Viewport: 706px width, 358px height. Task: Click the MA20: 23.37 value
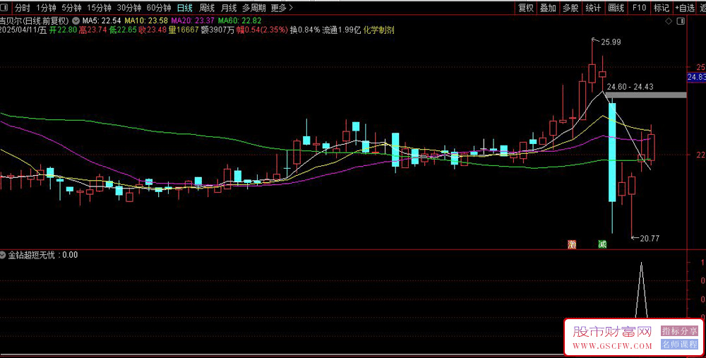(193, 20)
